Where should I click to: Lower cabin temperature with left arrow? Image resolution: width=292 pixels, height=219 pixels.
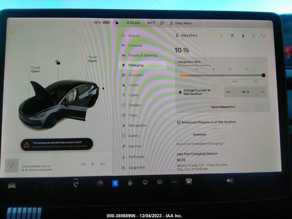[x=36, y=185]
